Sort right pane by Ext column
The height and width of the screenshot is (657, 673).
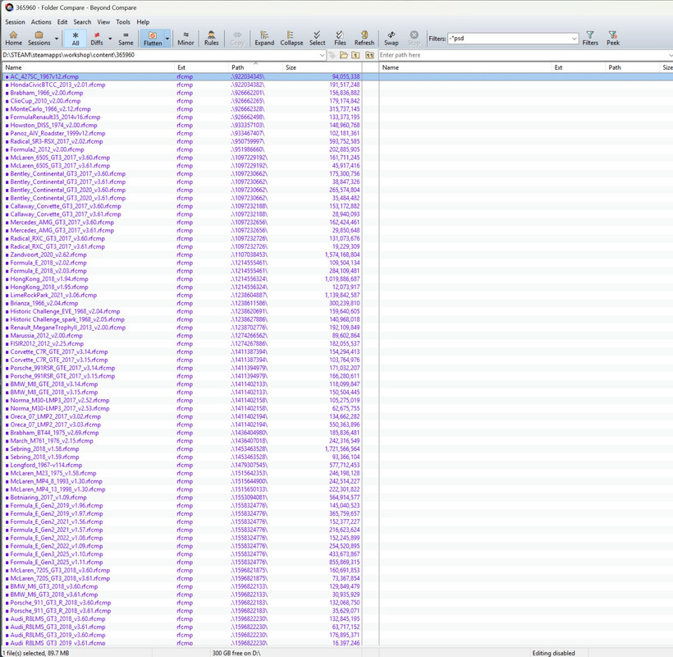(579, 67)
